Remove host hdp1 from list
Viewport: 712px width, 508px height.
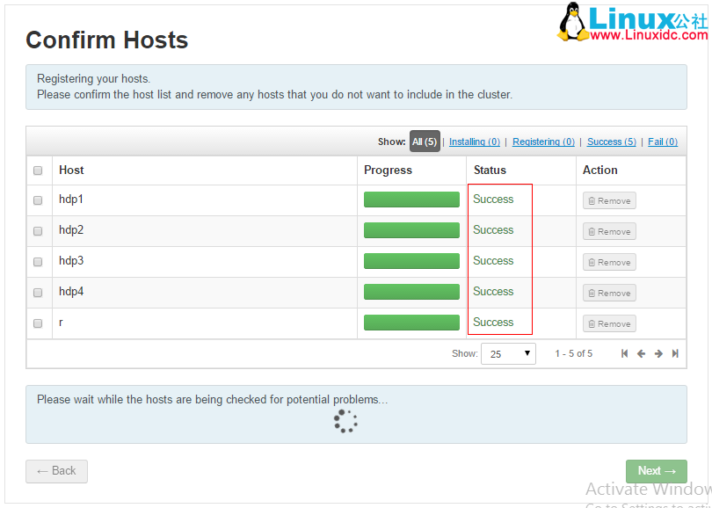tap(609, 200)
